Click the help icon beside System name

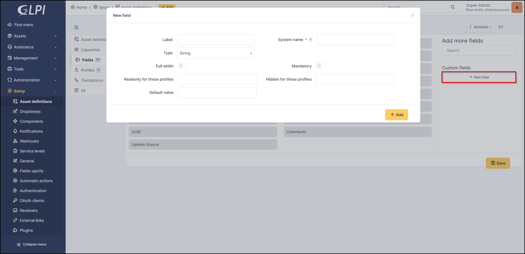coord(310,40)
